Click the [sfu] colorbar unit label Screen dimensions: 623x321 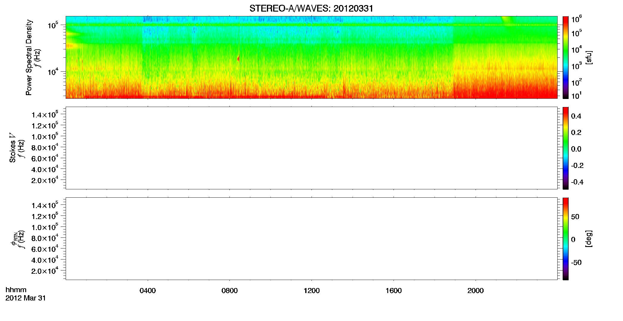pyautogui.click(x=589, y=58)
